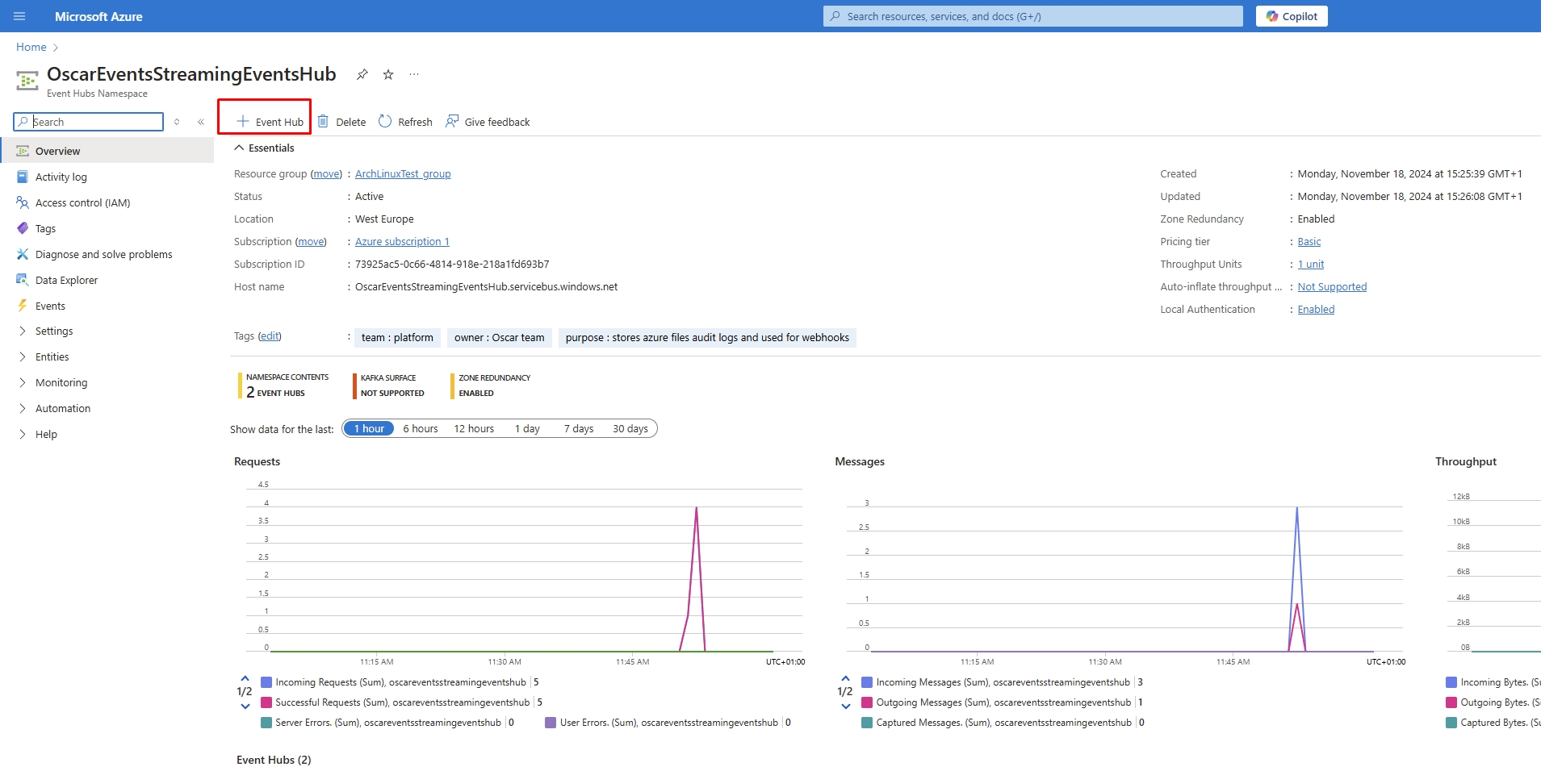The height and width of the screenshot is (771, 1541).
Task: Select the purpose tag chip
Action: [x=707, y=337]
